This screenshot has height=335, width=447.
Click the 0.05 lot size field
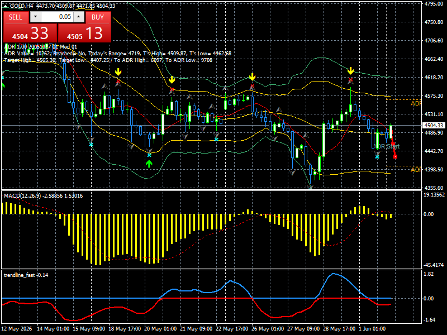click(57, 17)
